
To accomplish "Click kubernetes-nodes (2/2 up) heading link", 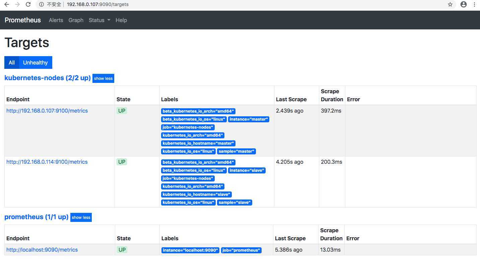I will tap(48, 78).
